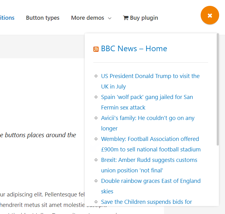The image size is (225, 214).
Task: Open the Wembley Football Association headline
Action: click(x=151, y=144)
